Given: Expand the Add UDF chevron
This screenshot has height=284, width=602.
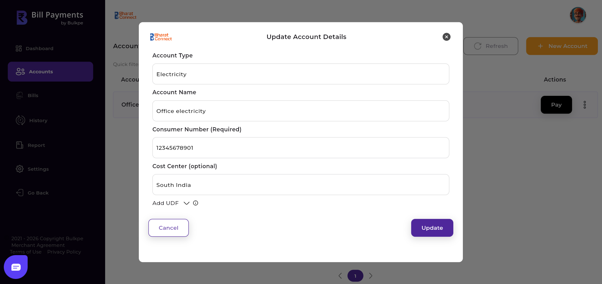Looking at the screenshot, I should (186, 203).
